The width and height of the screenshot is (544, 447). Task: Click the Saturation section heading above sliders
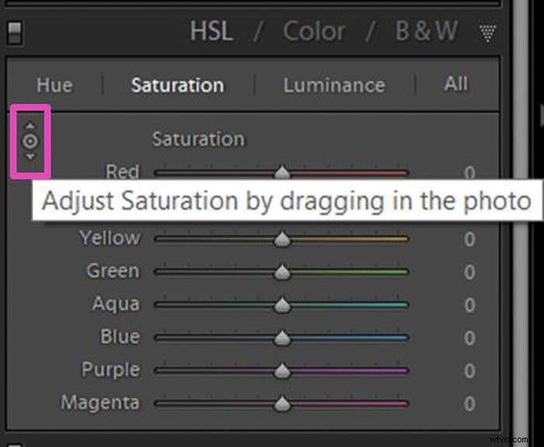[x=198, y=139]
